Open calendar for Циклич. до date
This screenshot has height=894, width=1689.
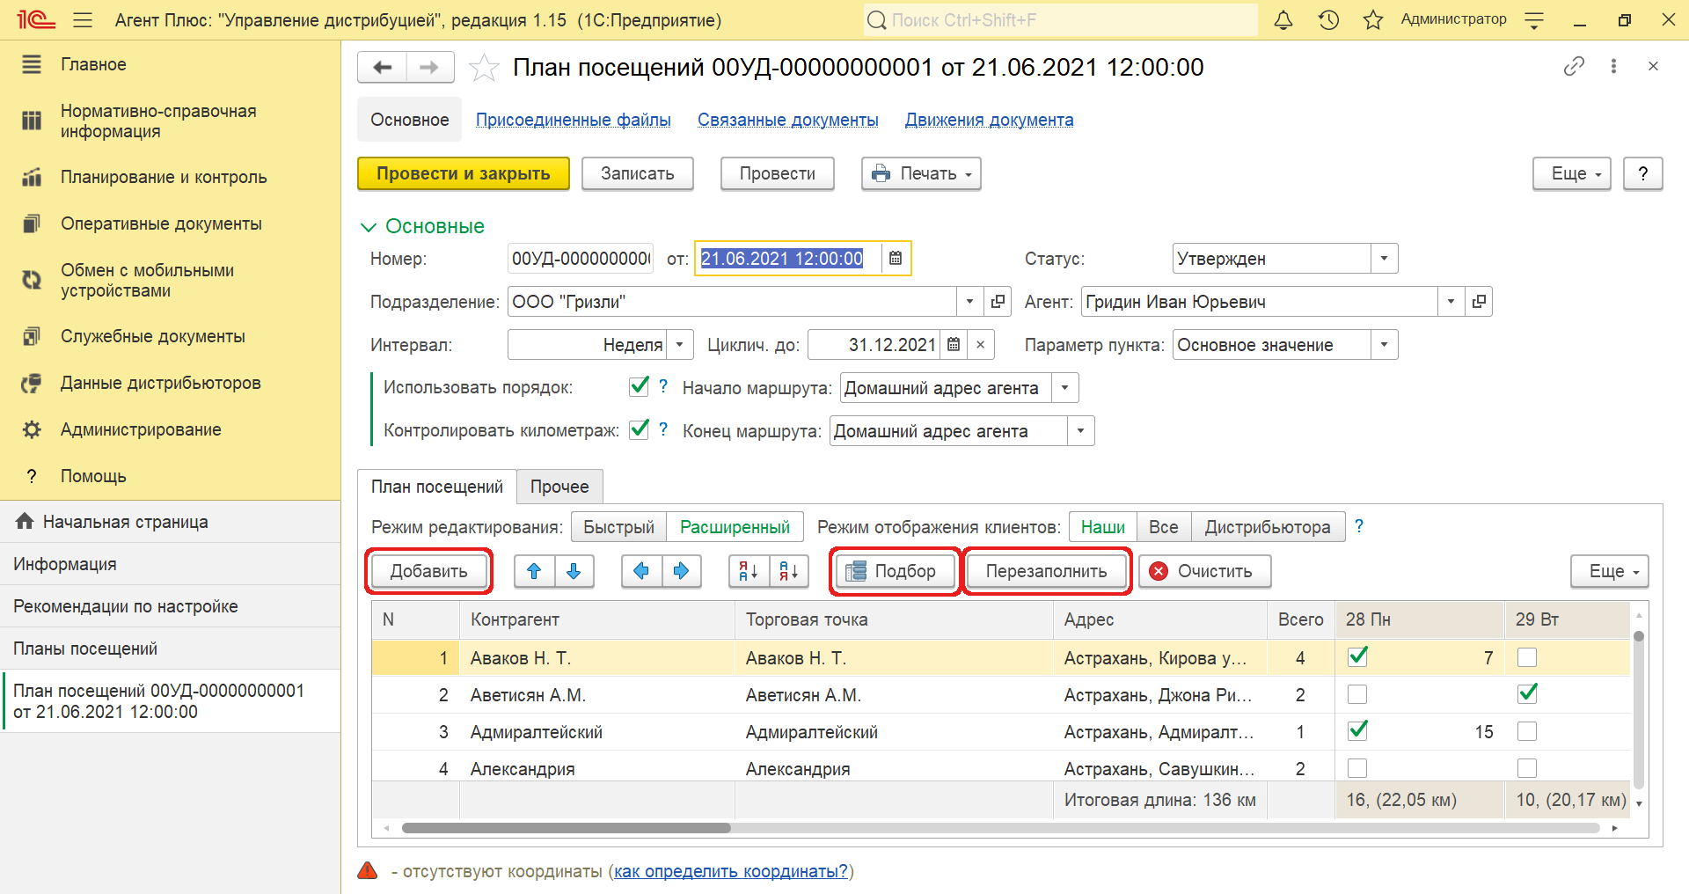click(x=954, y=345)
